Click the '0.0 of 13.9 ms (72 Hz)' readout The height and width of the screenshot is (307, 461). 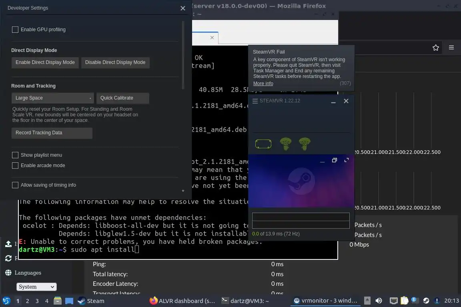pos(276,234)
